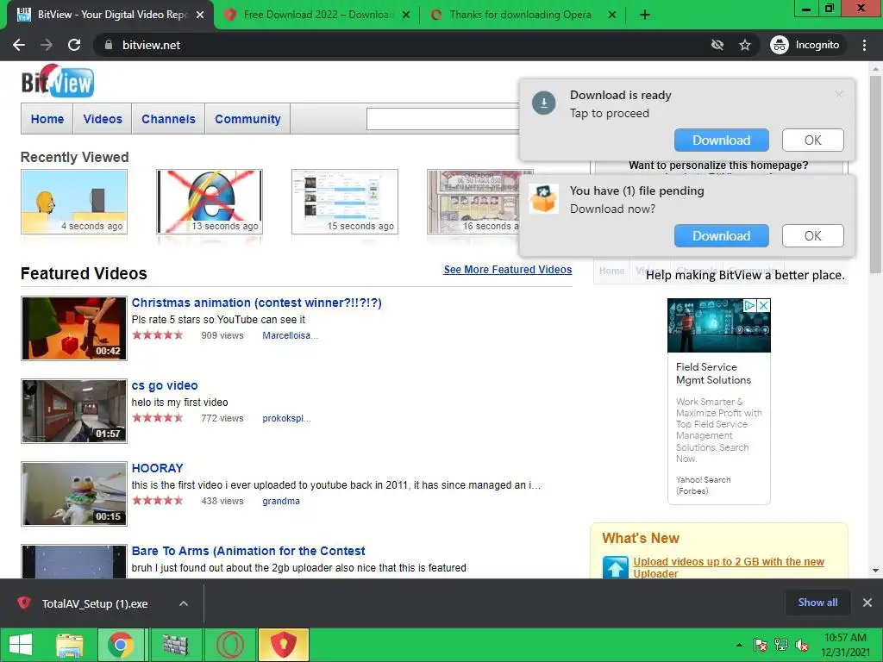This screenshot has width=883, height=662.
Task: Click the browser back arrow
Action: 19,45
